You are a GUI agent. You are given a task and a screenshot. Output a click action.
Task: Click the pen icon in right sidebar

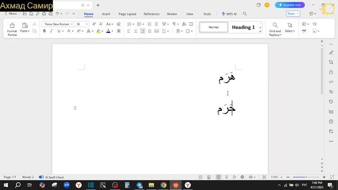331,53
